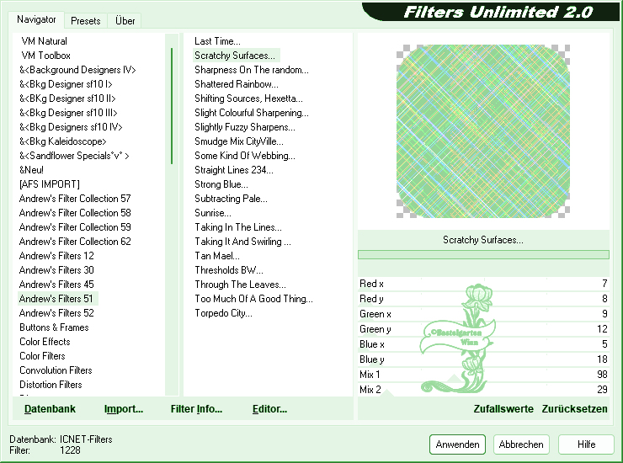Select Andrew's Filter Collection 58
This screenshot has width=623, height=463.
click(x=75, y=213)
